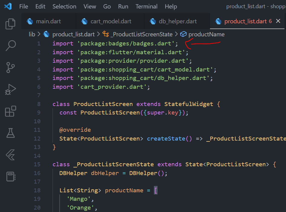Click the shopping_cart/db_helper.dart import string
The width and height of the screenshot is (286, 212).
[x=143, y=78]
